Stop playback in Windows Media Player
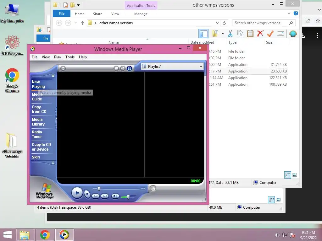Screen dimensions: 322x241 87,194
